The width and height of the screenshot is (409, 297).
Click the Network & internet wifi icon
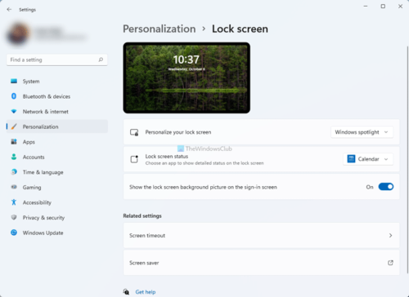[14, 111]
